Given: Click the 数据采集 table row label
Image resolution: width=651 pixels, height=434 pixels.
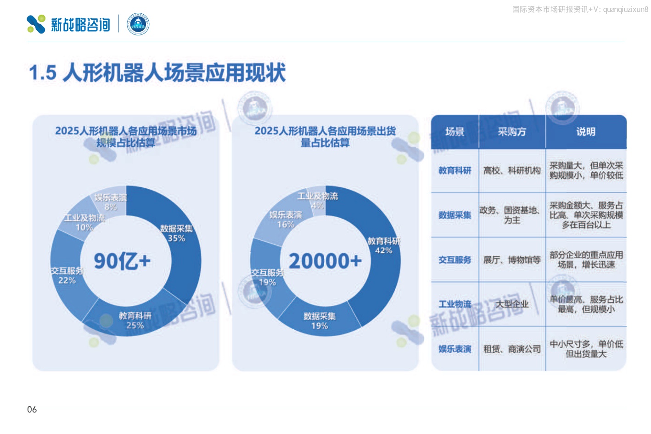Looking at the screenshot, I should pos(455,215).
